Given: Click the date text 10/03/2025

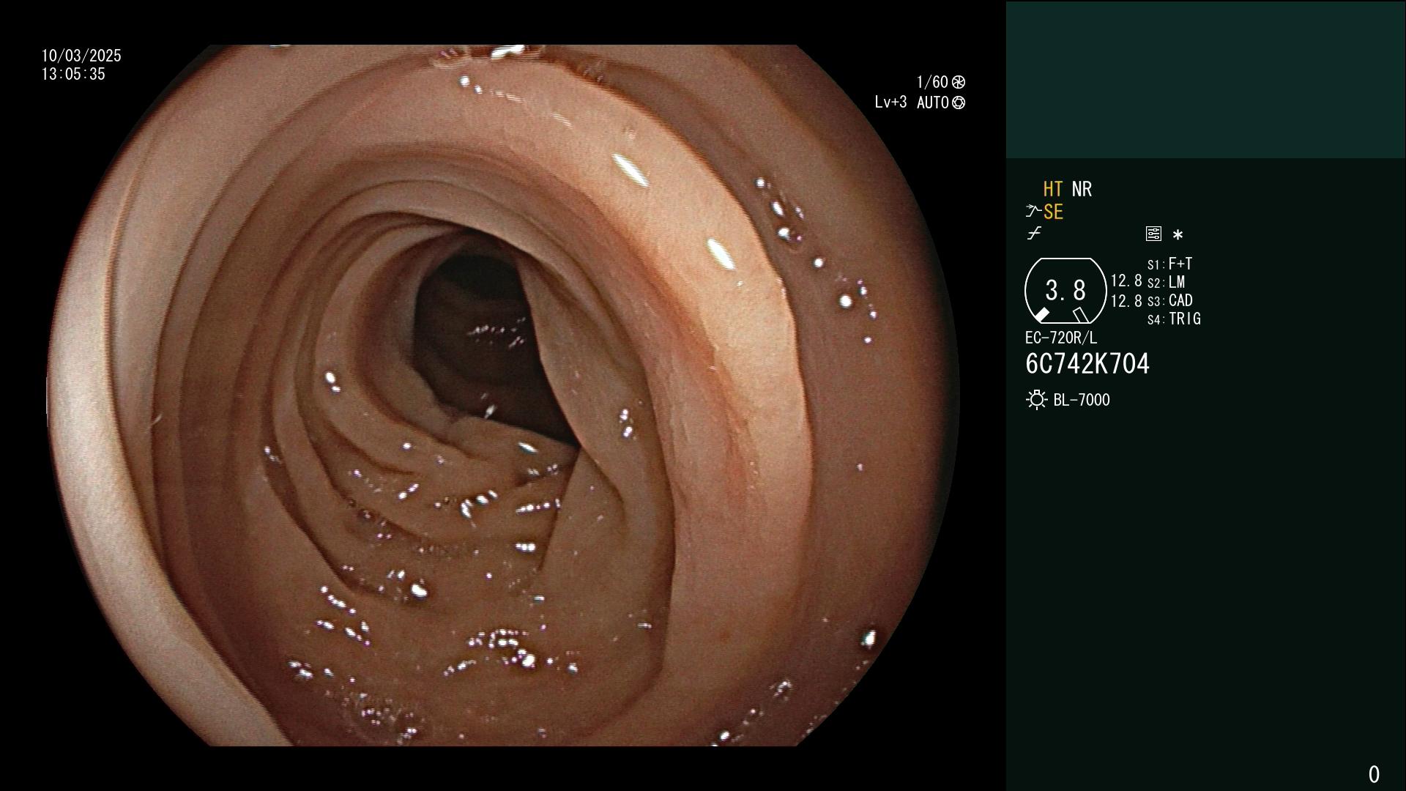Looking at the screenshot, I should coord(81,56).
